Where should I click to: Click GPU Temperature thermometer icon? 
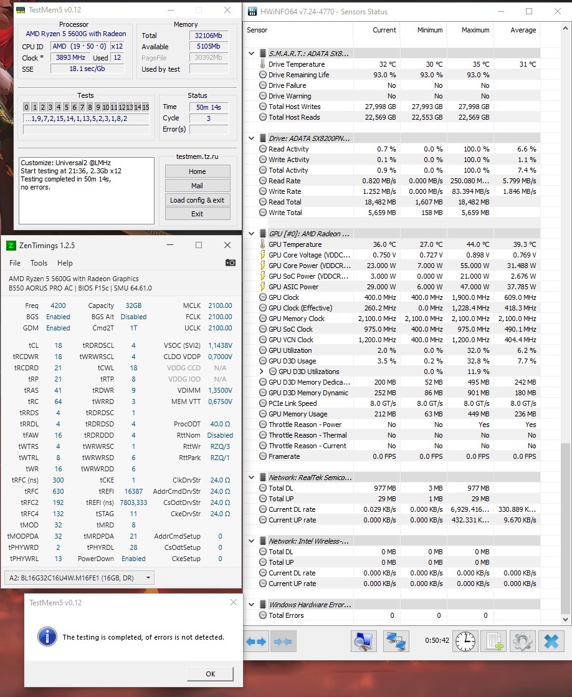263,244
